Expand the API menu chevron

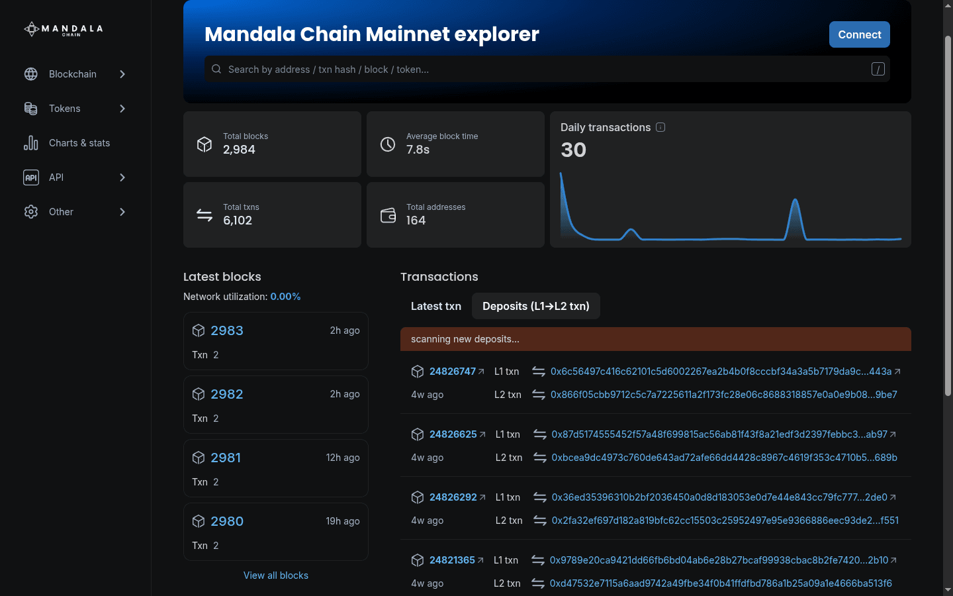122,177
